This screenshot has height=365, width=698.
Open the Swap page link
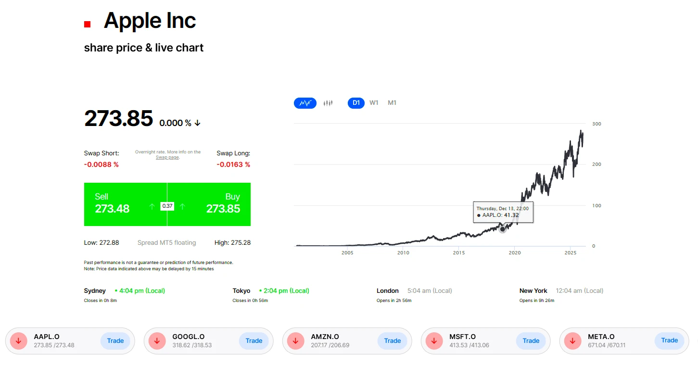click(167, 158)
